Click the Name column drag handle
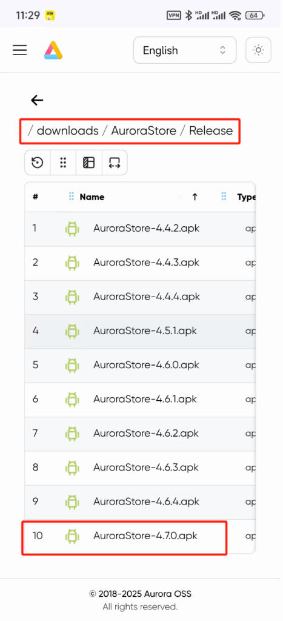 [x=72, y=197]
